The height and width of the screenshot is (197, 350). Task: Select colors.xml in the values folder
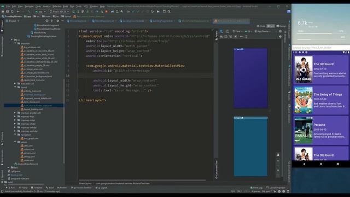tap(27, 149)
